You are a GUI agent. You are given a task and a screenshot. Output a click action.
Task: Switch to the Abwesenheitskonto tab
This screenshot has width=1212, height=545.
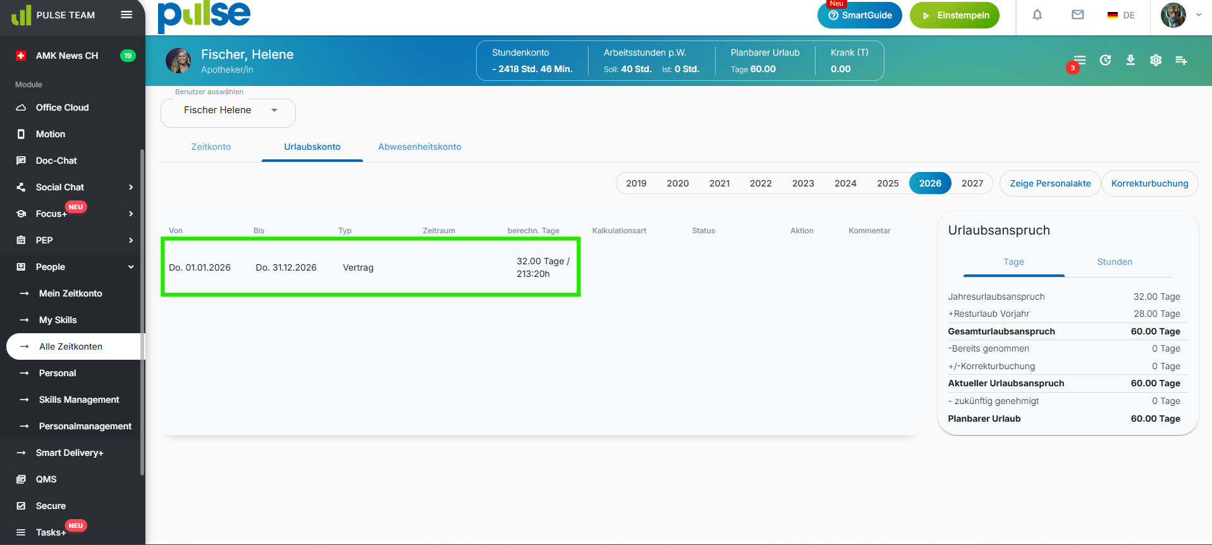click(x=420, y=147)
